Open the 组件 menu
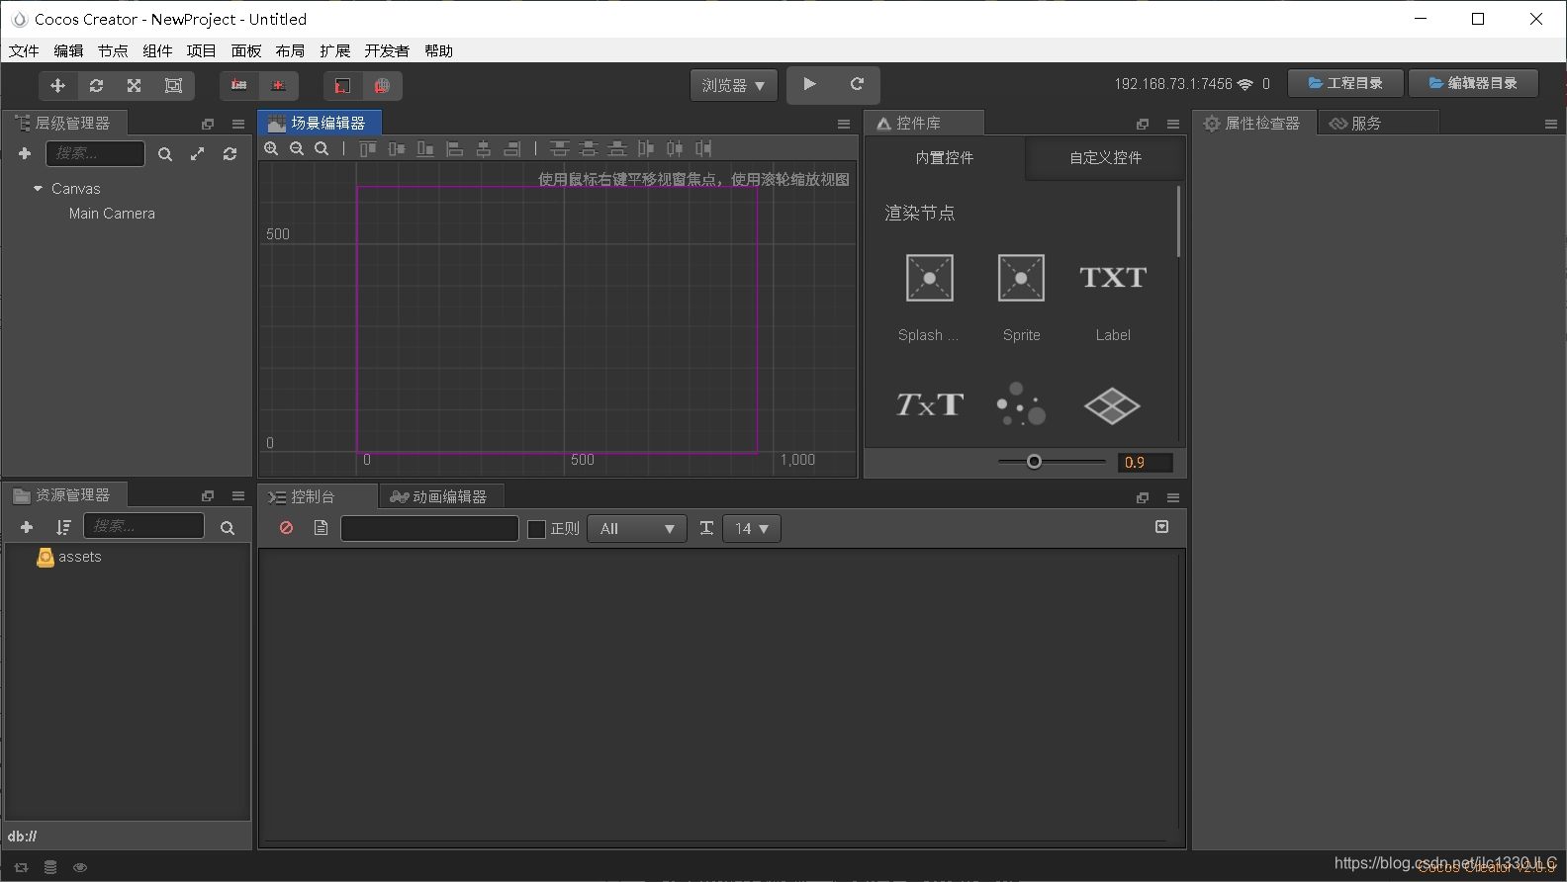1567x882 pixels. coord(157,50)
